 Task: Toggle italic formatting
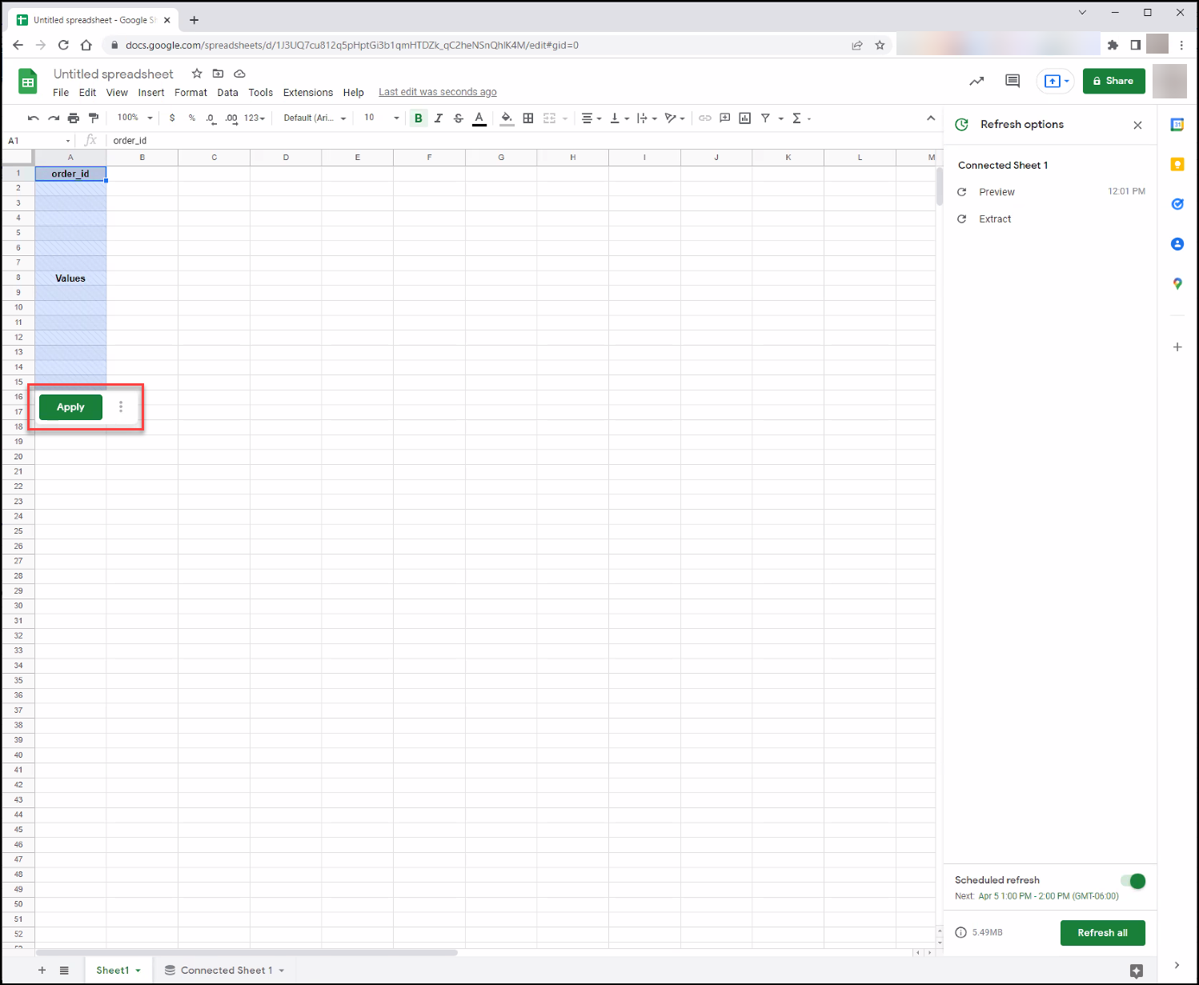[439, 118]
